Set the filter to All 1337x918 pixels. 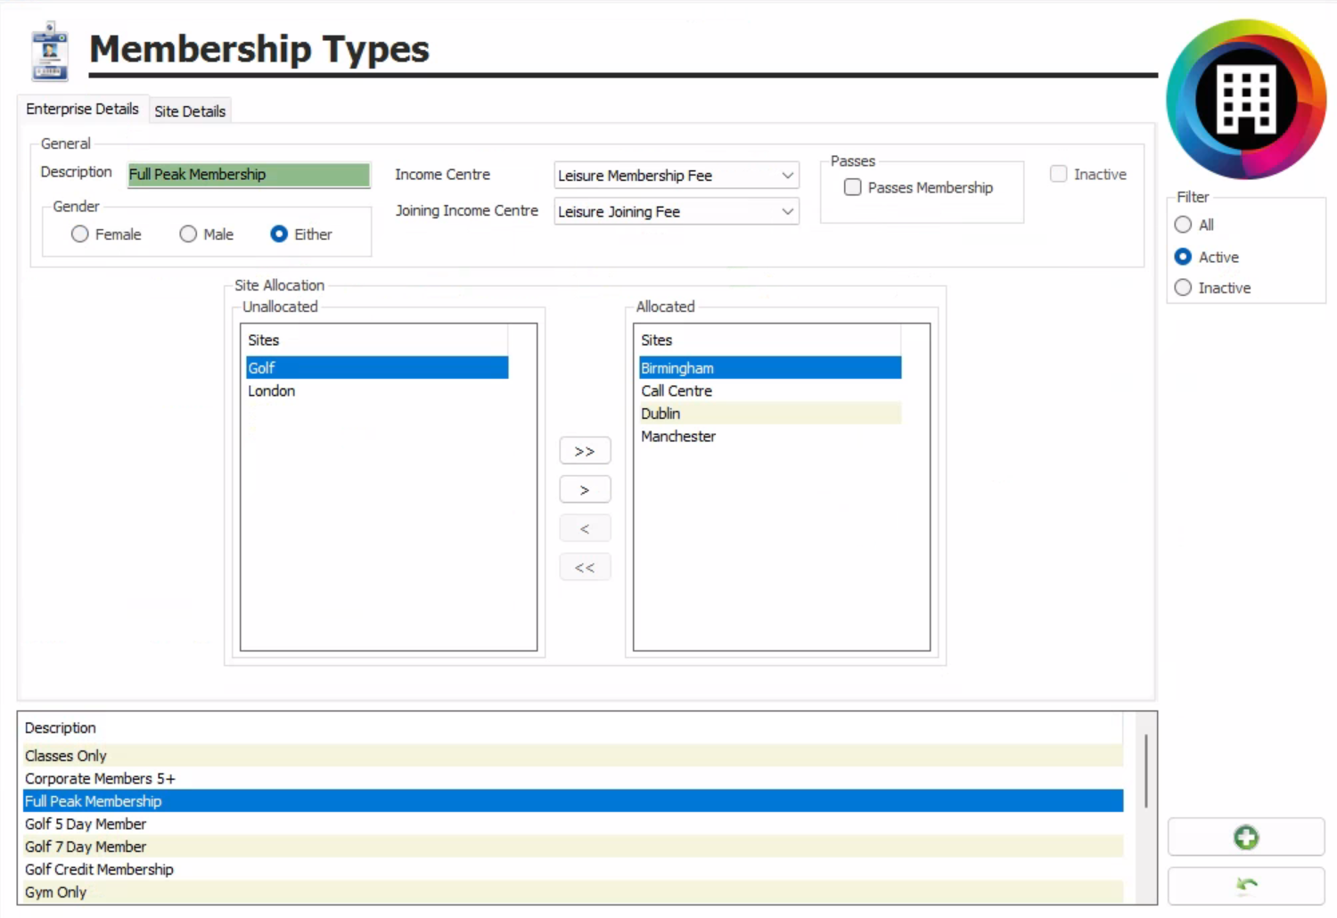coord(1183,225)
